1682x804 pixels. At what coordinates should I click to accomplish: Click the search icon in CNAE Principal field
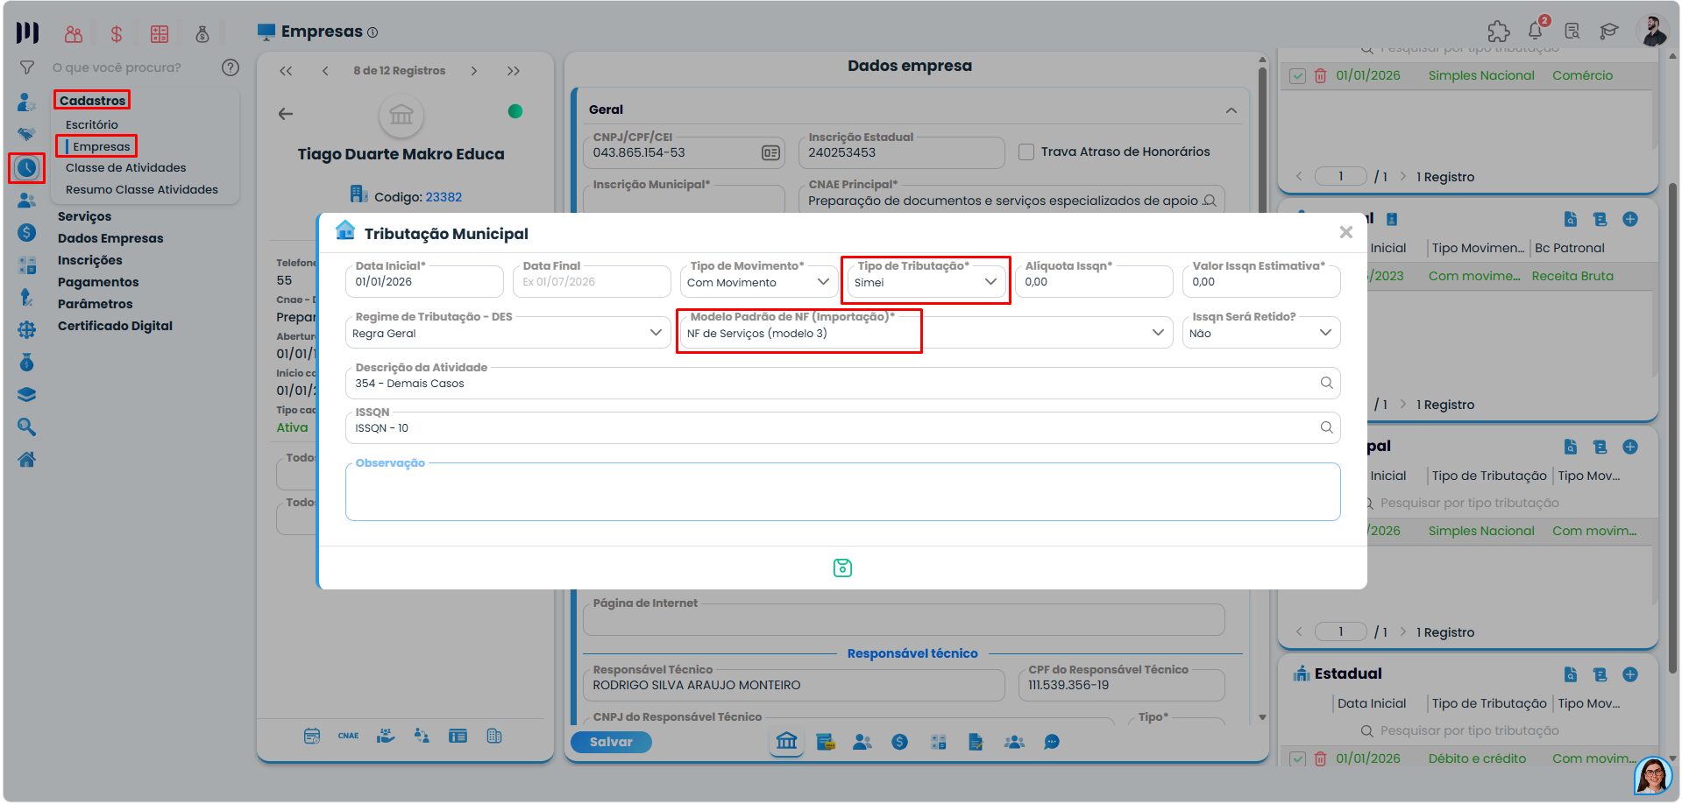pos(1210,201)
